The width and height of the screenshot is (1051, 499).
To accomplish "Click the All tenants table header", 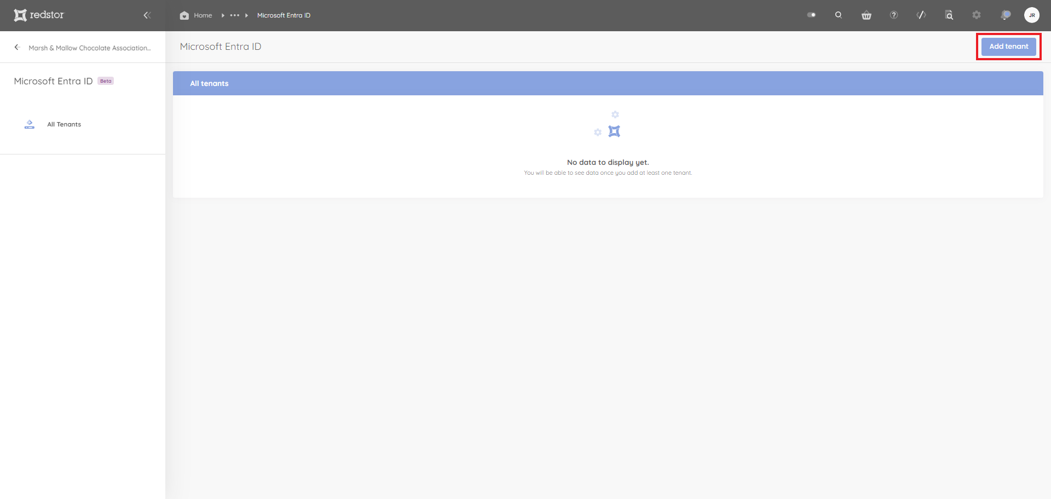I will tap(608, 83).
